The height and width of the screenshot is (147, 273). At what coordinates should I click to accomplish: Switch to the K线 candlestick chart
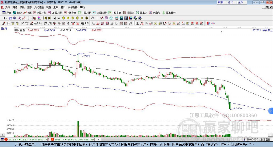point(28,13)
